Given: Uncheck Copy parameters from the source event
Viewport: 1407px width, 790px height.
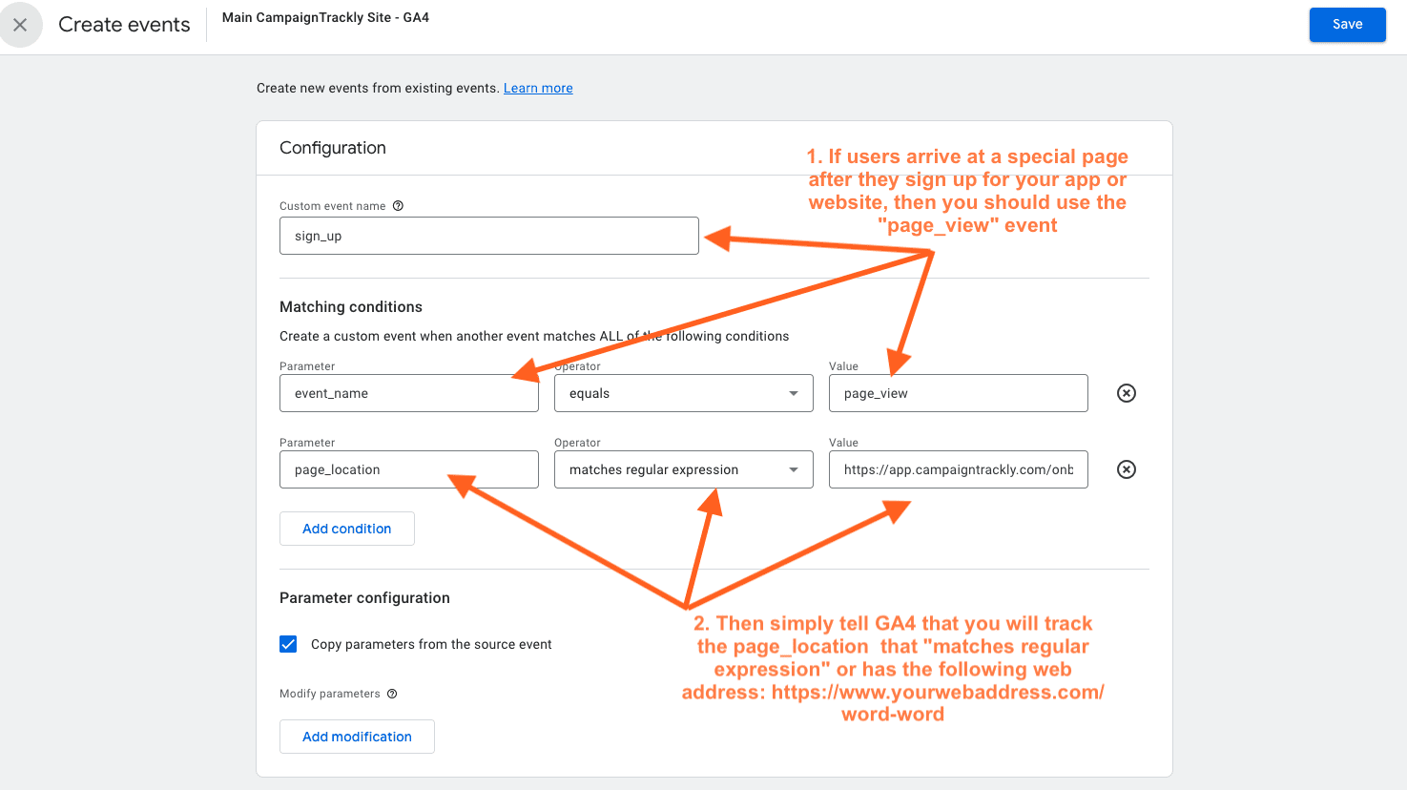Looking at the screenshot, I should 288,644.
